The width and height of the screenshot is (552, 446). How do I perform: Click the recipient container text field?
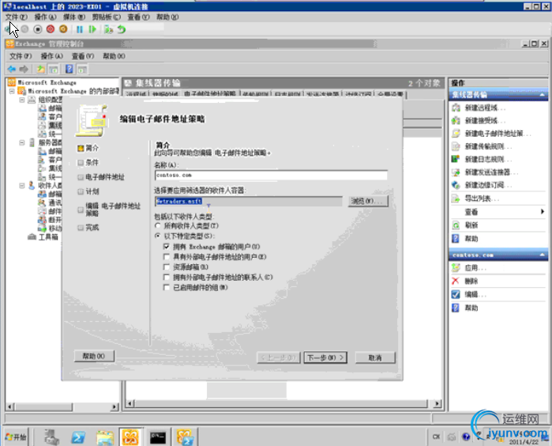248,201
